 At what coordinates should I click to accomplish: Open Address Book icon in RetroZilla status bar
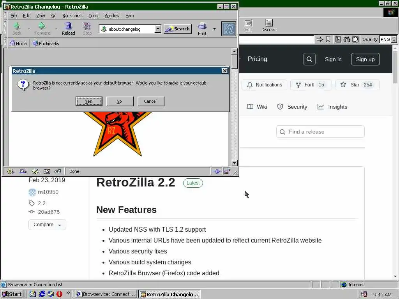[47, 171]
